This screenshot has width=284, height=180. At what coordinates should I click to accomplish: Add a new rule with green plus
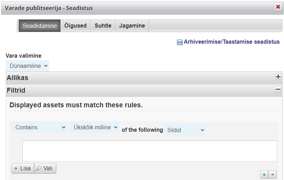coord(264,174)
